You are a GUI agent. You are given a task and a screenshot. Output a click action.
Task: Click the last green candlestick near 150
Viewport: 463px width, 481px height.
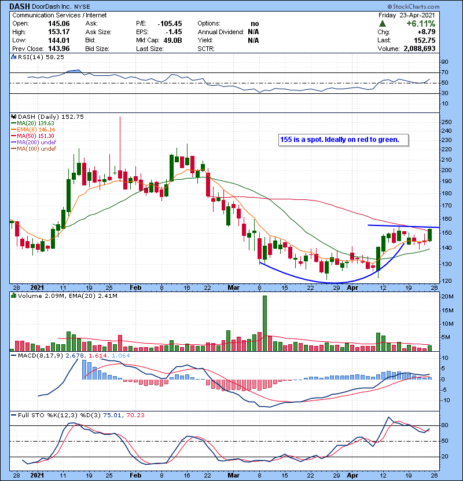[430, 235]
